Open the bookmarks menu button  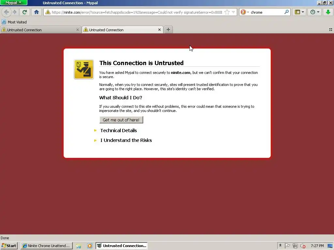[299, 12]
